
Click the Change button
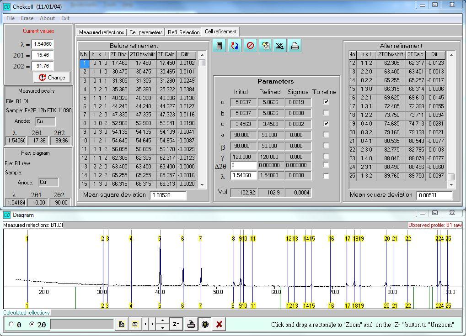click(x=52, y=78)
